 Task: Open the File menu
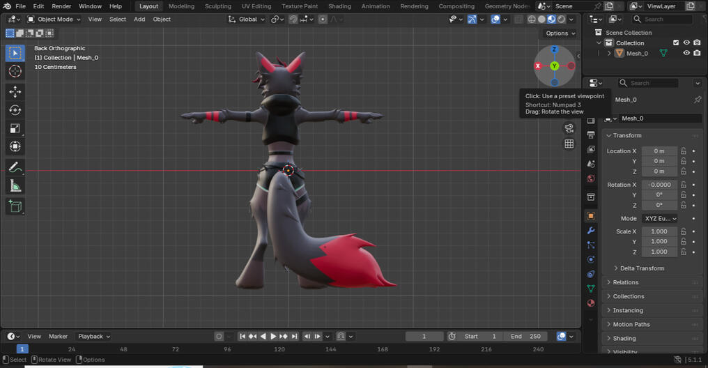pyautogui.click(x=21, y=6)
